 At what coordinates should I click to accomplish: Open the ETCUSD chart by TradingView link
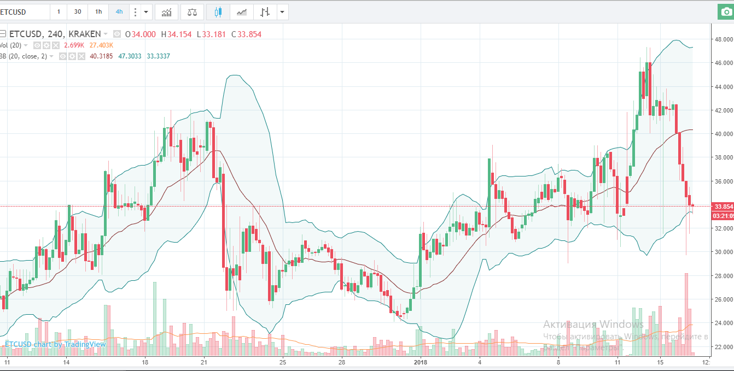pyautogui.click(x=55, y=344)
